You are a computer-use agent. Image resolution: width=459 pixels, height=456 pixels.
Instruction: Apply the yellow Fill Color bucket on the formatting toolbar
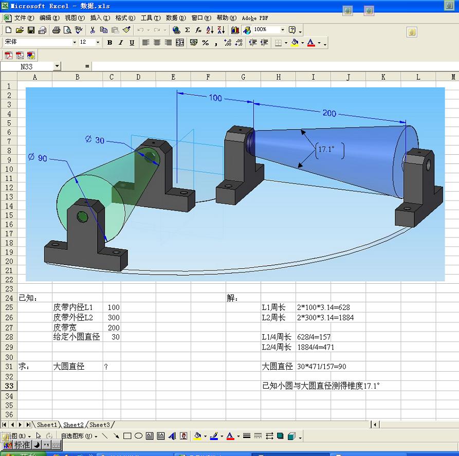click(295, 43)
